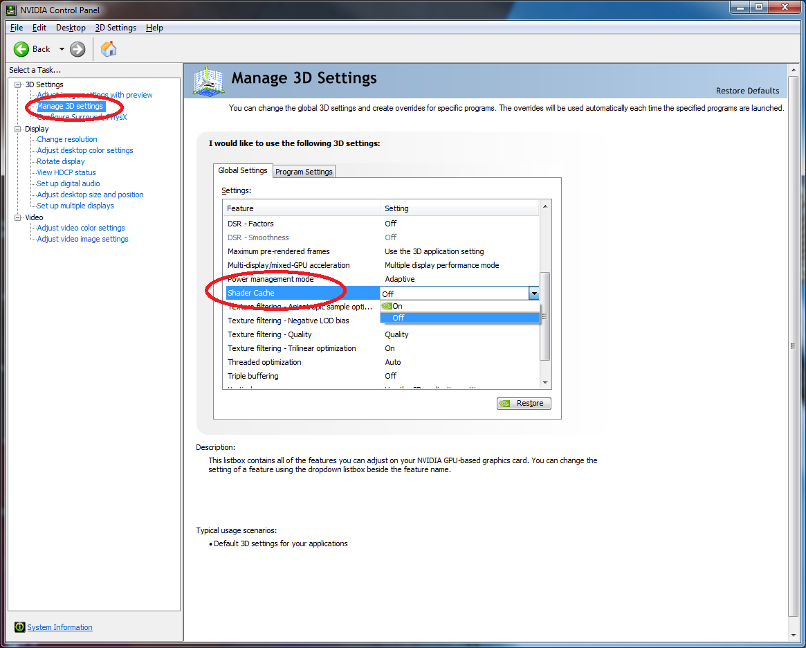
Task: Click the System Information icon
Action: [x=19, y=627]
